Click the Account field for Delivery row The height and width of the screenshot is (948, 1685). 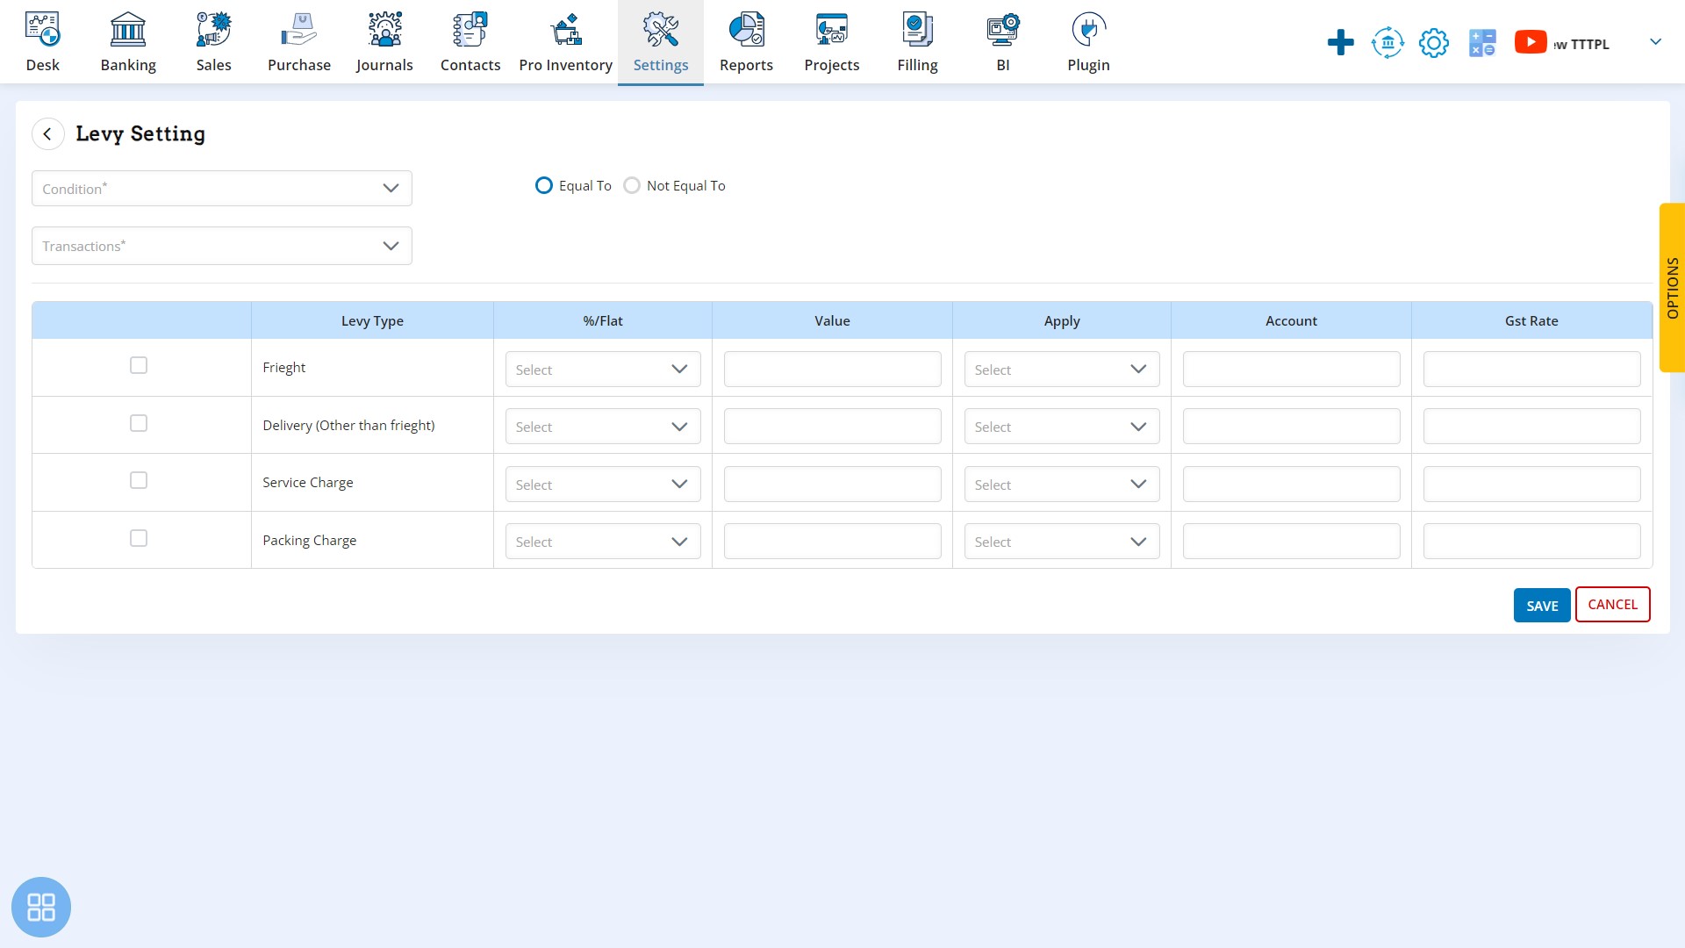1292,427
